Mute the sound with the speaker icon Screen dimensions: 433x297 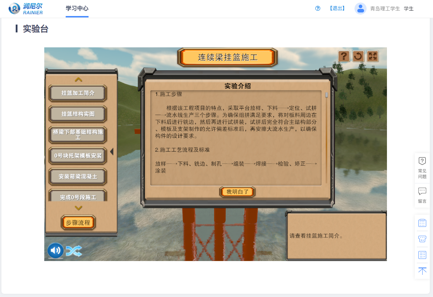[x=55, y=251]
